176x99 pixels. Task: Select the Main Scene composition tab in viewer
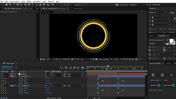coord(47,12)
